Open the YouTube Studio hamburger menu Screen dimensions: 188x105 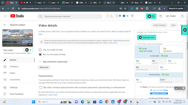(x=5, y=16)
